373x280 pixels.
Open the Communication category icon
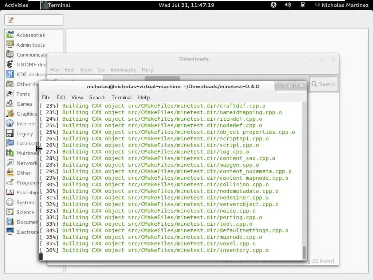coord(10,55)
